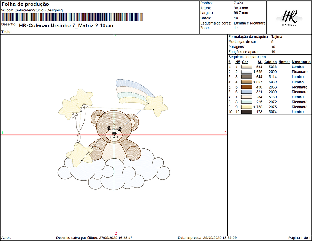Click stitch count '1.758' in row 9
This screenshot has height=241, width=312.
click(258, 107)
